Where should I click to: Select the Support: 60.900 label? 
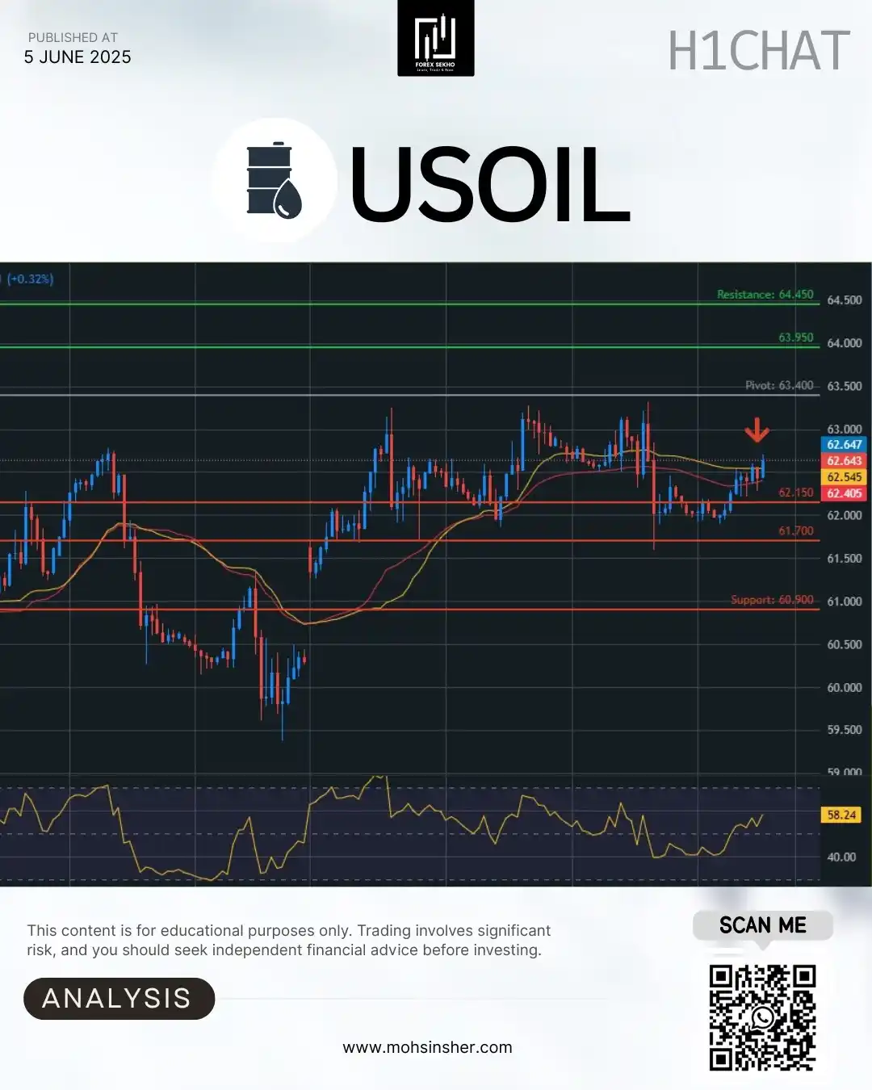tap(772, 599)
